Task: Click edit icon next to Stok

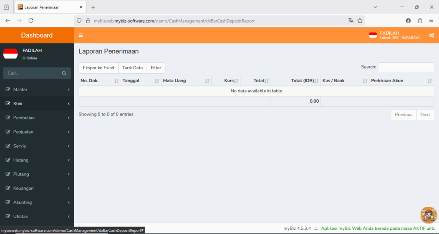Action: tap(8, 104)
